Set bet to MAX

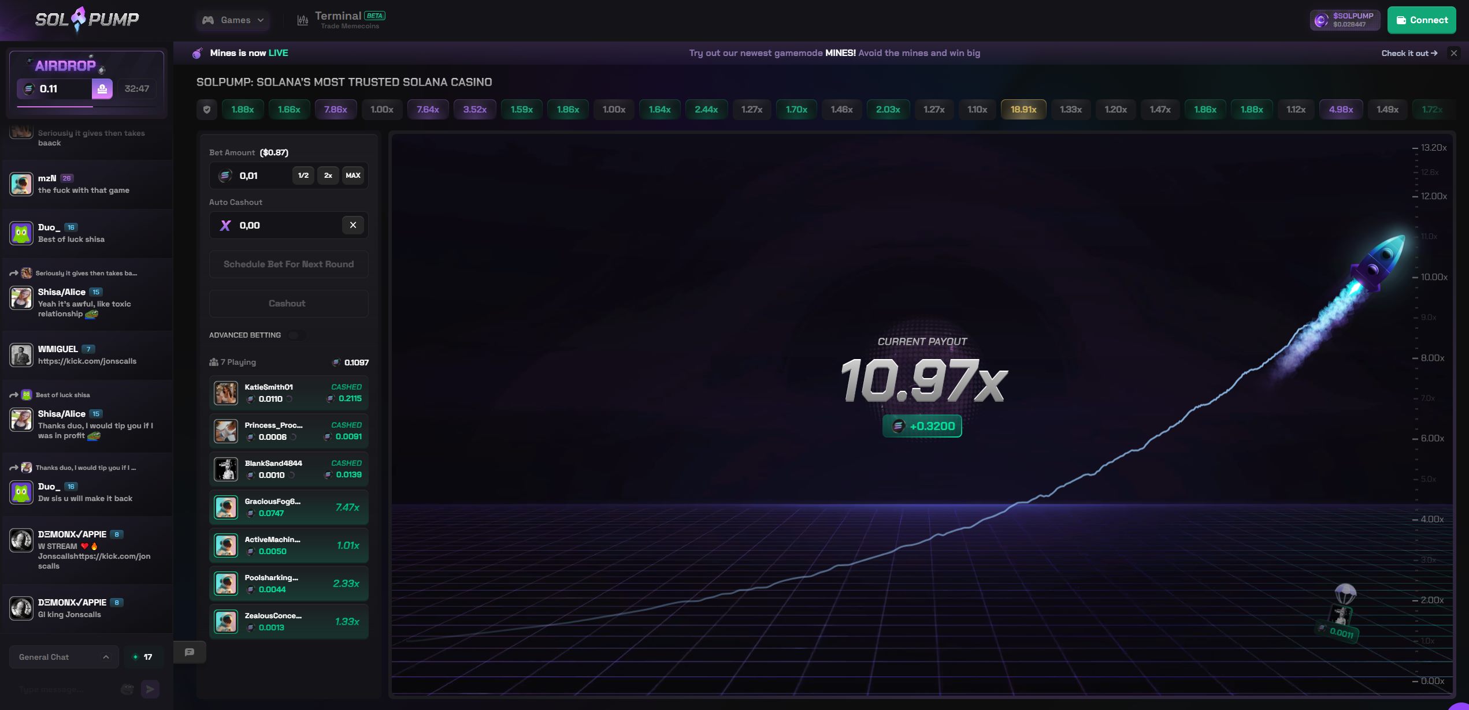tap(353, 175)
